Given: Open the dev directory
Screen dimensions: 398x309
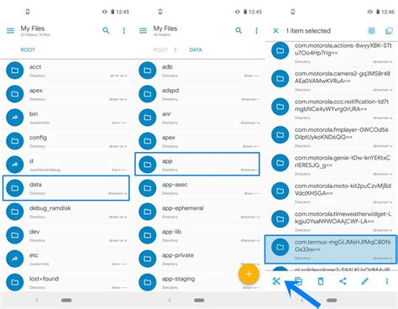Looking at the screenshot, I should [x=66, y=235].
